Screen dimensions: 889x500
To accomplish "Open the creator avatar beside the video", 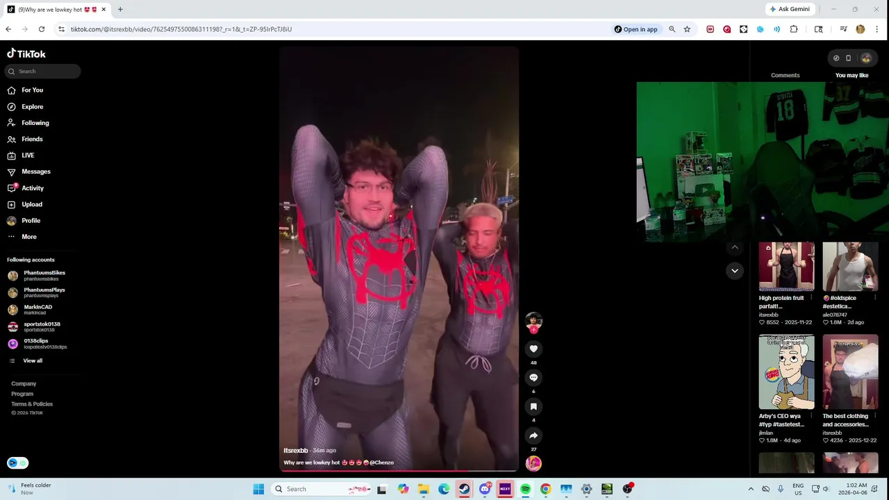I will [x=533, y=320].
